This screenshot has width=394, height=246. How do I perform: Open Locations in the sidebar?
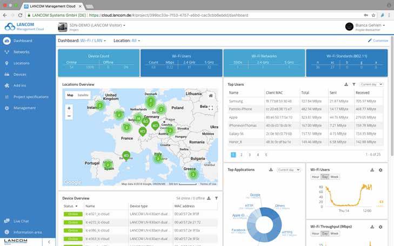(22, 63)
